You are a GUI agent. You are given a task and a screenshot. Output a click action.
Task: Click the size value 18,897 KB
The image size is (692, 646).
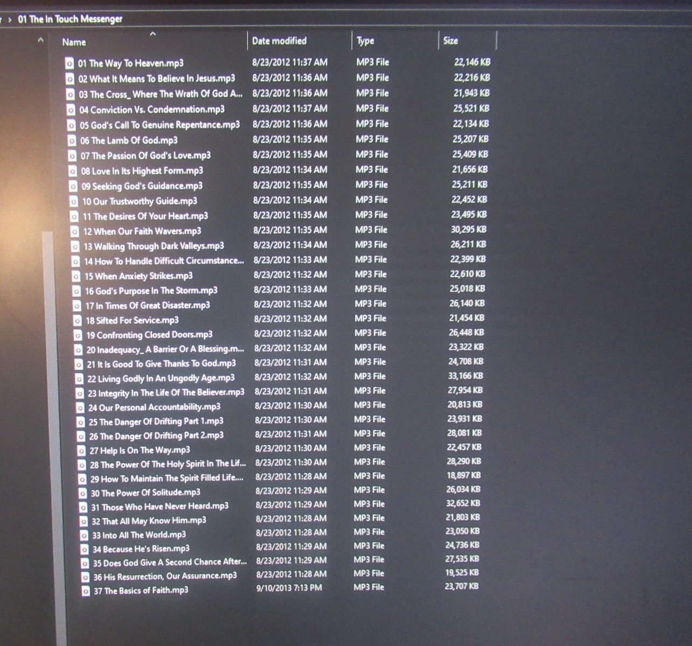[464, 475]
